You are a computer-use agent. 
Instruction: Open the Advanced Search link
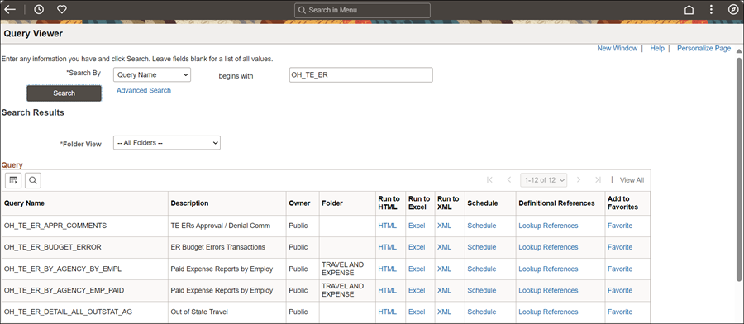coord(144,90)
